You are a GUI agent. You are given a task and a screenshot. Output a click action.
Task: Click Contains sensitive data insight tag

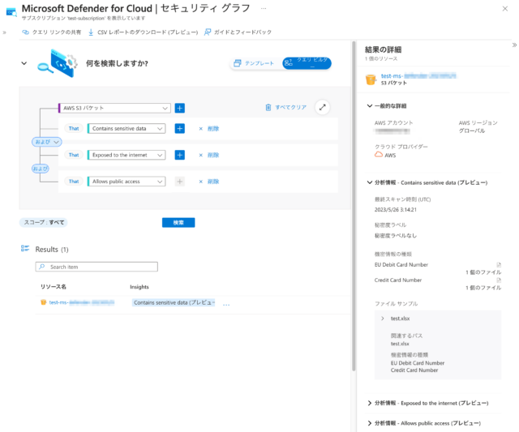pyautogui.click(x=174, y=302)
